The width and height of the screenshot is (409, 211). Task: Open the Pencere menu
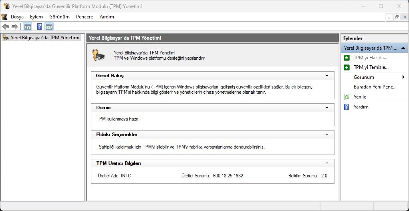click(84, 17)
